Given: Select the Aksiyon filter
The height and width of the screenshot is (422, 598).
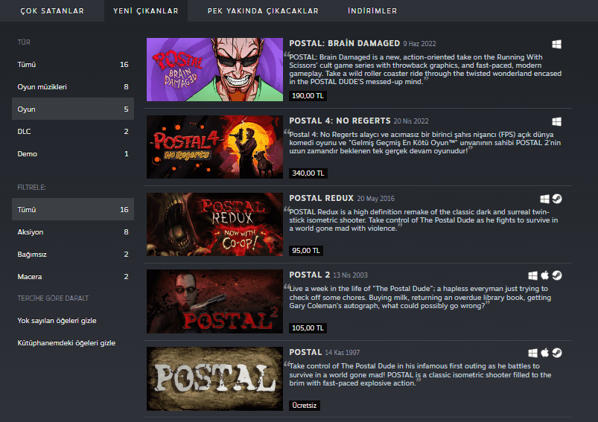Looking at the screenshot, I should click(31, 232).
